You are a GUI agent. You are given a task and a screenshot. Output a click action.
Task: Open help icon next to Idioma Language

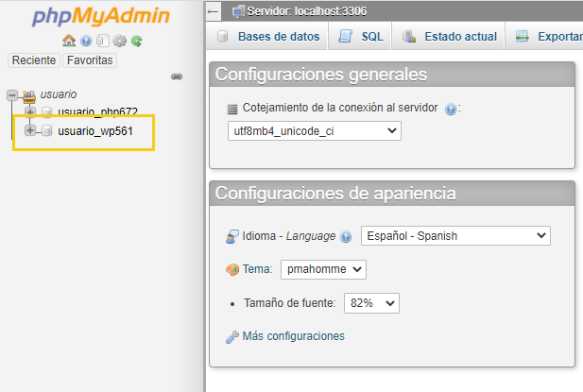[x=346, y=237]
